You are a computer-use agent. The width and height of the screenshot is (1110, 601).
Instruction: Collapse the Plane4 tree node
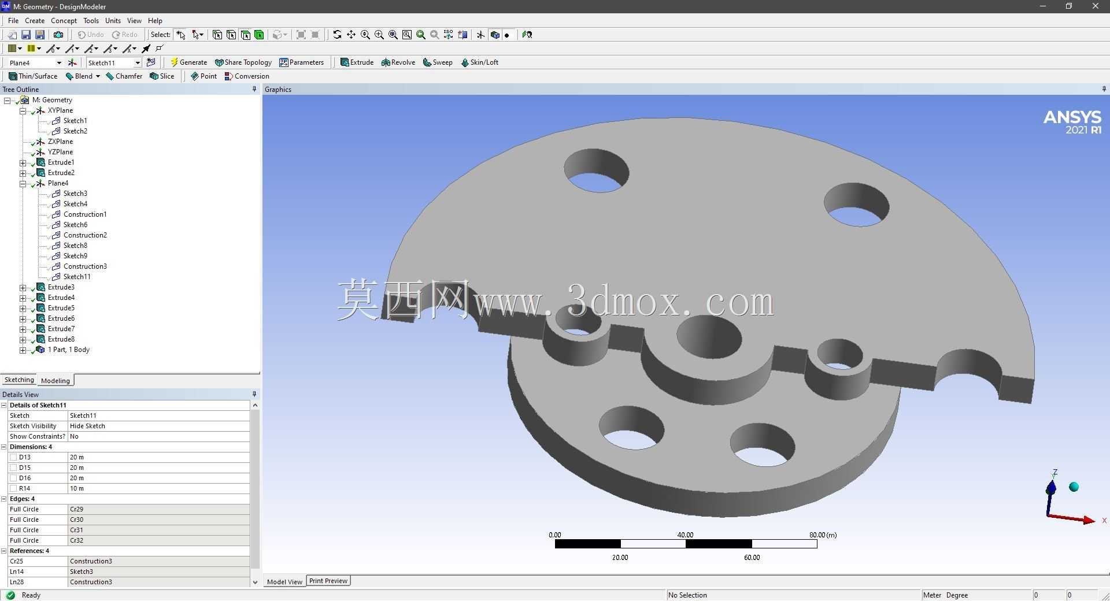pos(23,184)
